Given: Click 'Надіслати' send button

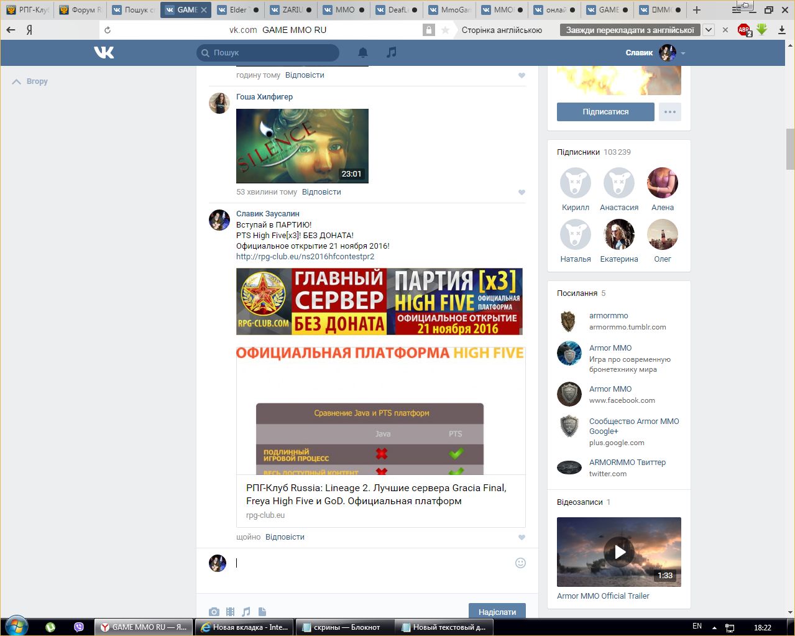Looking at the screenshot, I should [x=497, y=612].
